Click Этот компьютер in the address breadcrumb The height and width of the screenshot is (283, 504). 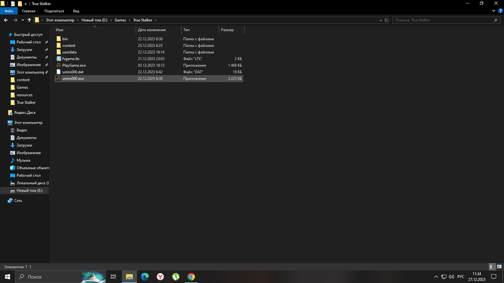60,20
